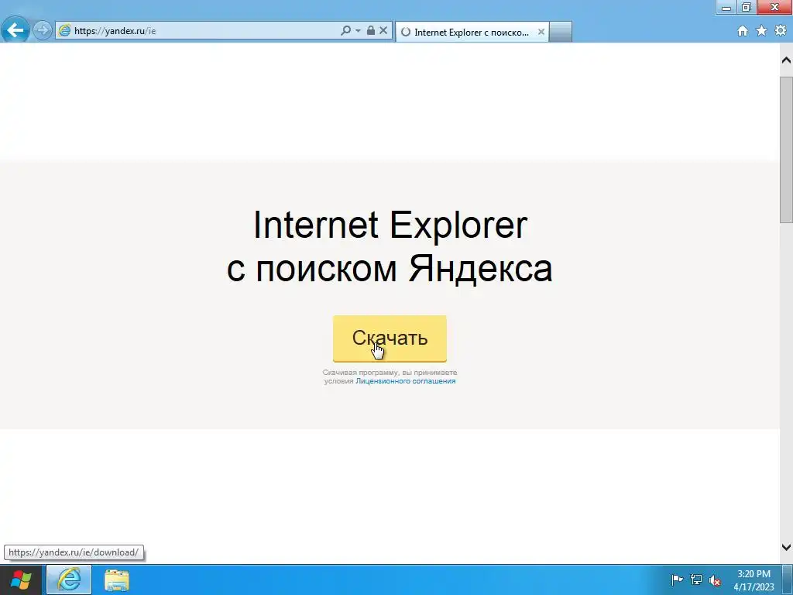Click the search magnifier in address bar
This screenshot has width=793, height=595.
tap(345, 30)
